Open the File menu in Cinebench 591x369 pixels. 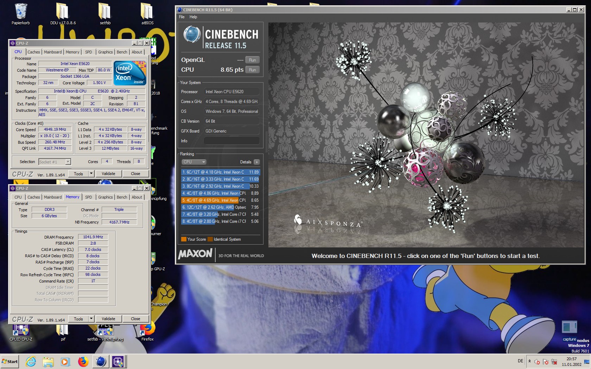point(182,17)
